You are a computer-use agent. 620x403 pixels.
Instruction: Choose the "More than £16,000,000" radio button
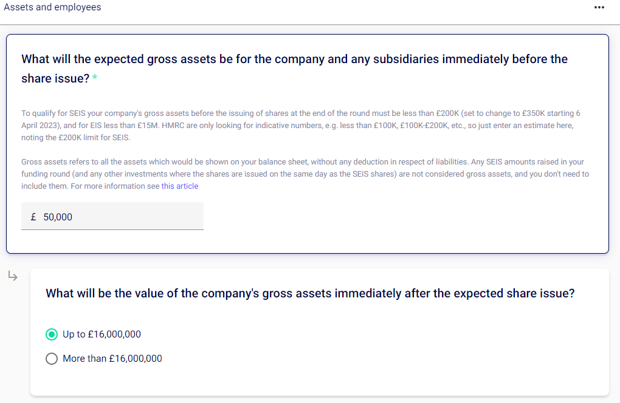tap(52, 359)
